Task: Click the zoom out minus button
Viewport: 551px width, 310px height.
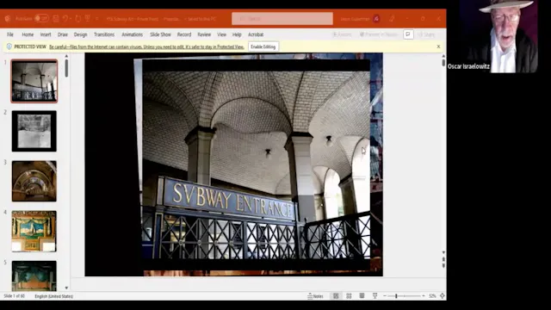Action: pyautogui.click(x=385, y=296)
